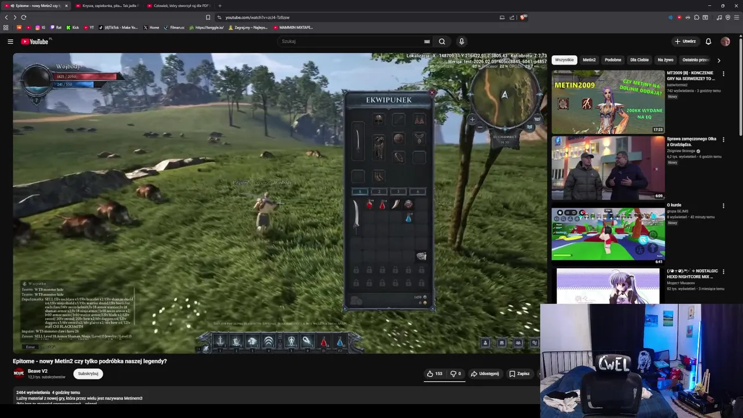Click the equipped round shield slot
Image resolution: width=743 pixels, height=418 pixels.
coord(398,138)
